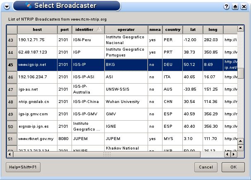
Task: Sort by the country column header
Action: click(172, 30)
